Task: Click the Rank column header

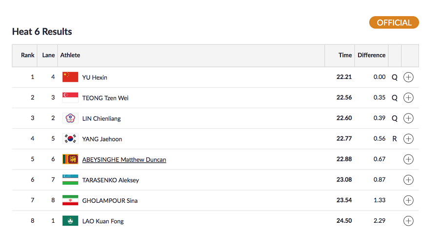Action: [x=27, y=55]
